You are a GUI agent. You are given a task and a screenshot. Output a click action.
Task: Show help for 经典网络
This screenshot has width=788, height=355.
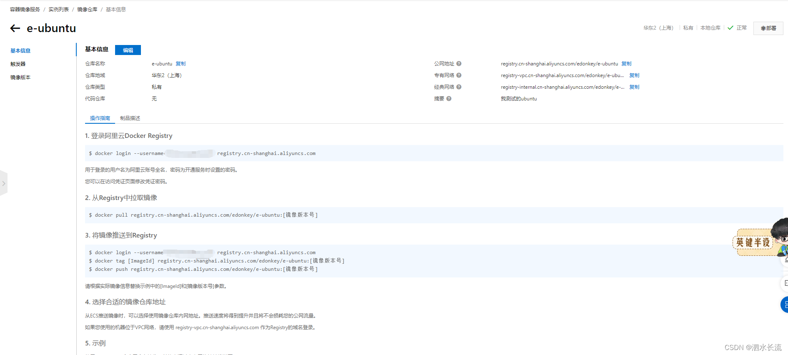459,87
